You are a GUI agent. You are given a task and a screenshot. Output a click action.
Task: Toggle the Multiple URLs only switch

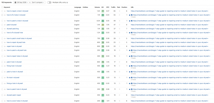click(49, 2)
